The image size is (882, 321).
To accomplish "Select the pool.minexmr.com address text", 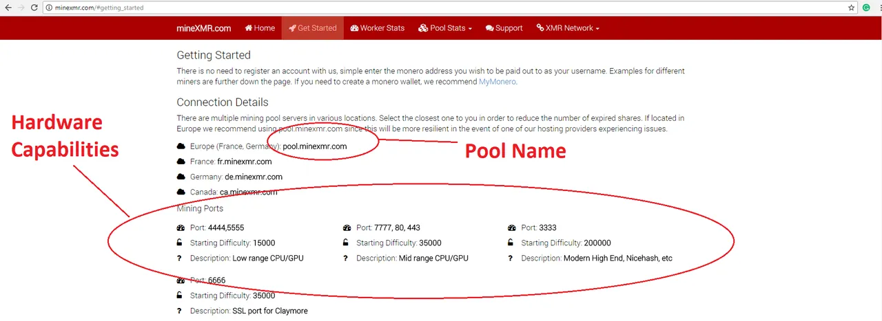I will [315, 146].
